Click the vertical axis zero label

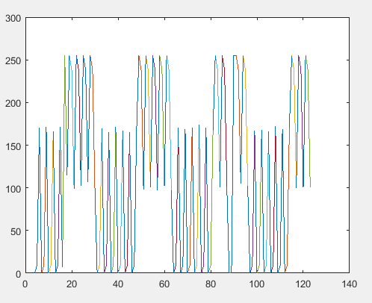(x=19, y=274)
